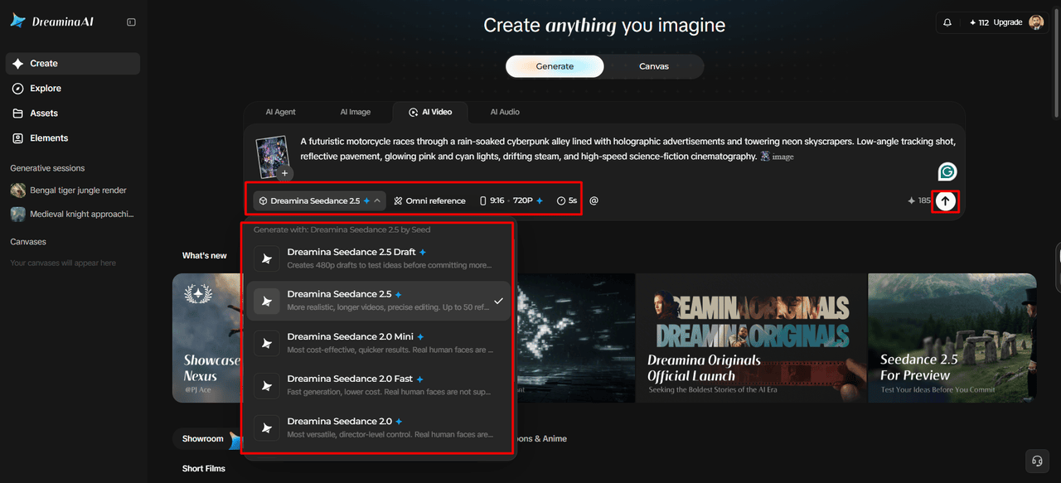
Task: Click the Dreamina Seedance 2.0 Mini icon
Action: tap(266, 343)
